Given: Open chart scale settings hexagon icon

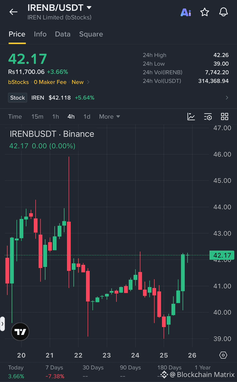Looking at the screenshot, I should [223, 355].
